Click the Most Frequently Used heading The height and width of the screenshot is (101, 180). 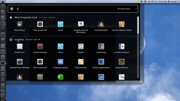(x=26, y=17)
